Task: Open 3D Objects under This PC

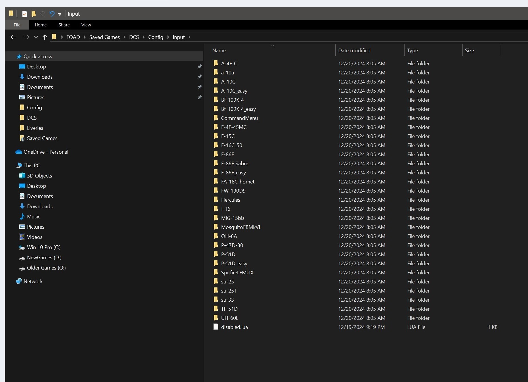Action: pyautogui.click(x=39, y=176)
